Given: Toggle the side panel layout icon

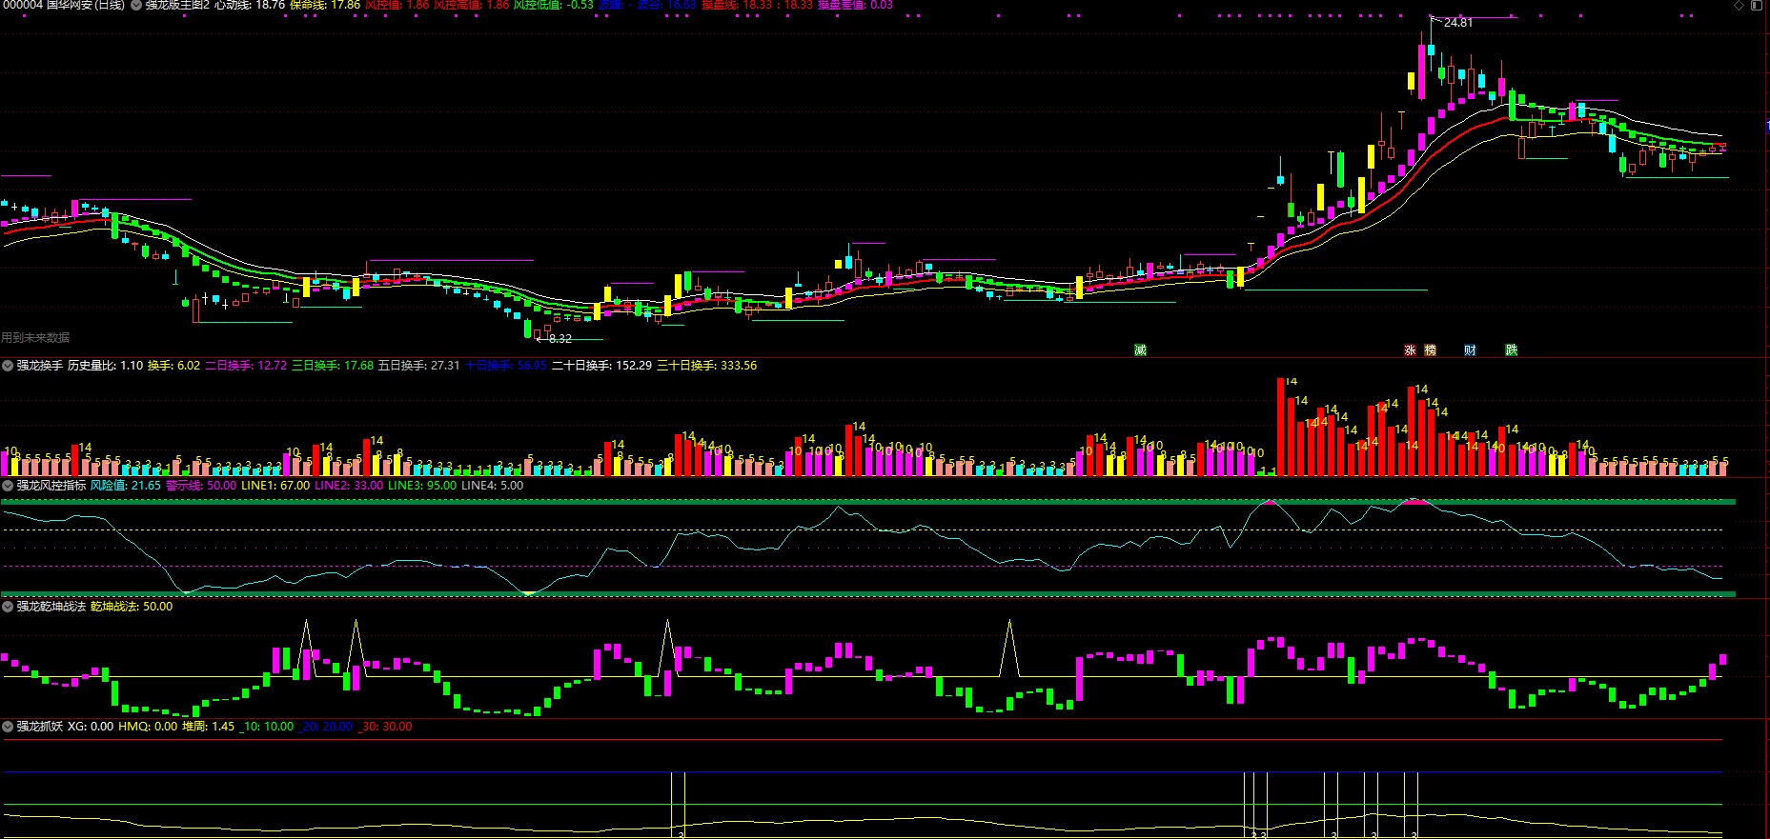Looking at the screenshot, I should click(1756, 5).
